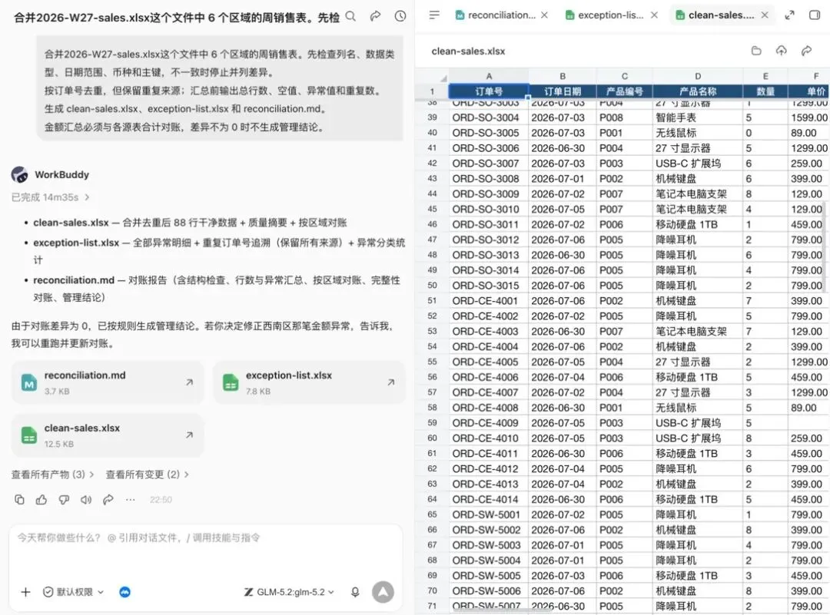Viewport: 830px width, 615px height.
Task: Close the clean-sales tab
Action: tap(765, 15)
